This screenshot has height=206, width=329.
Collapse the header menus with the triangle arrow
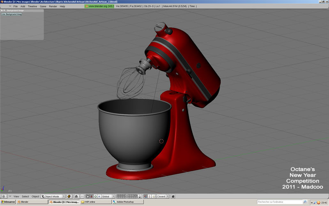point(10,6)
